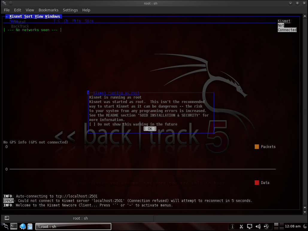Click the Pkts column header
The image size is (308, 231).
[76, 21]
